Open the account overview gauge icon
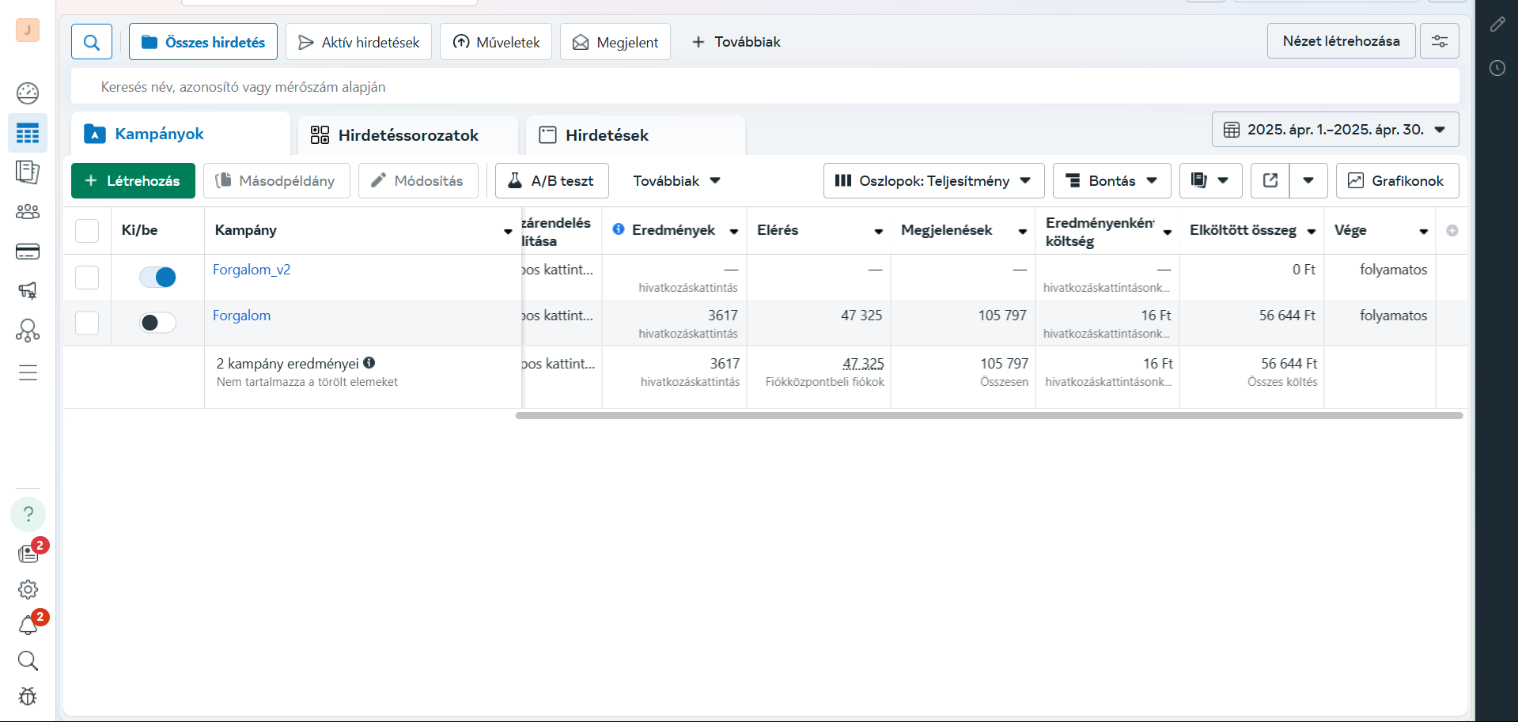This screenshot has width=1518, height=722. tap(28, 93)
